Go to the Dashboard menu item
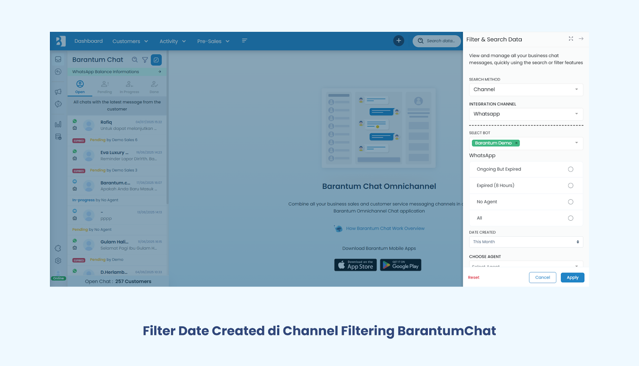 pos(89,41)
